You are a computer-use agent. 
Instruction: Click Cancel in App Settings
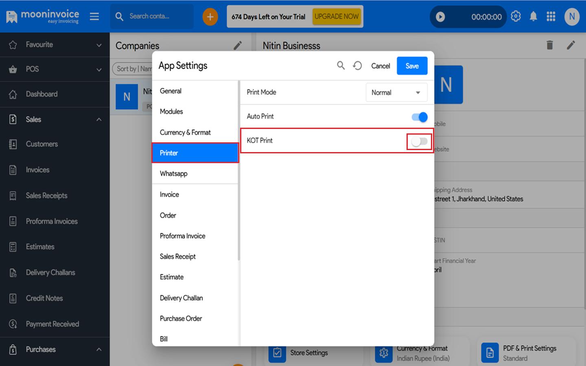(x=380, y=66)
